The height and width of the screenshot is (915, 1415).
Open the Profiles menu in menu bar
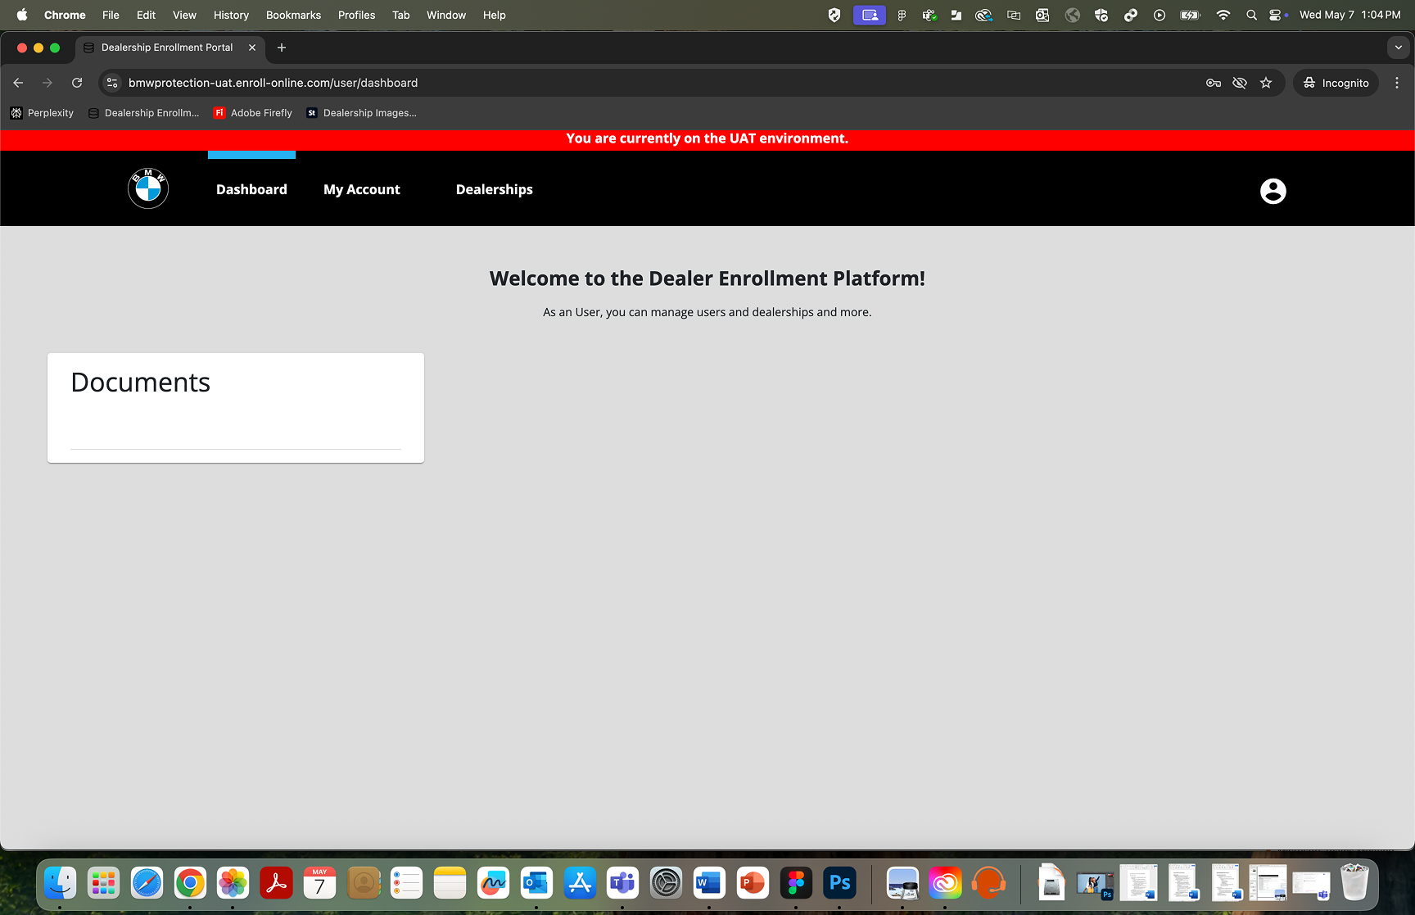[356, 15]
